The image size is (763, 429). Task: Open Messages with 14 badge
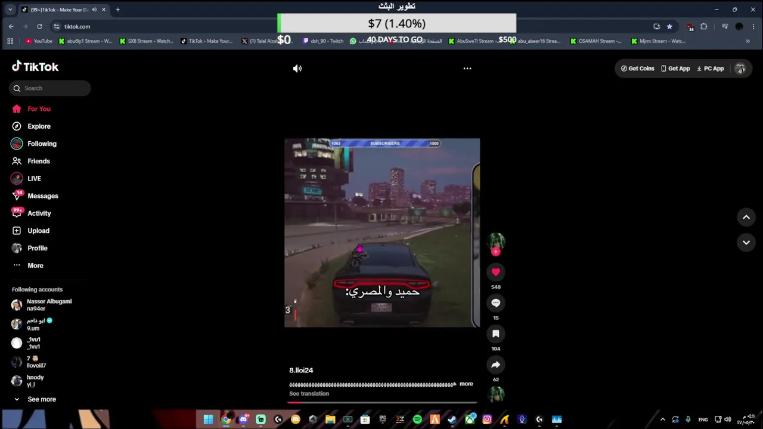tap(35, 196)
